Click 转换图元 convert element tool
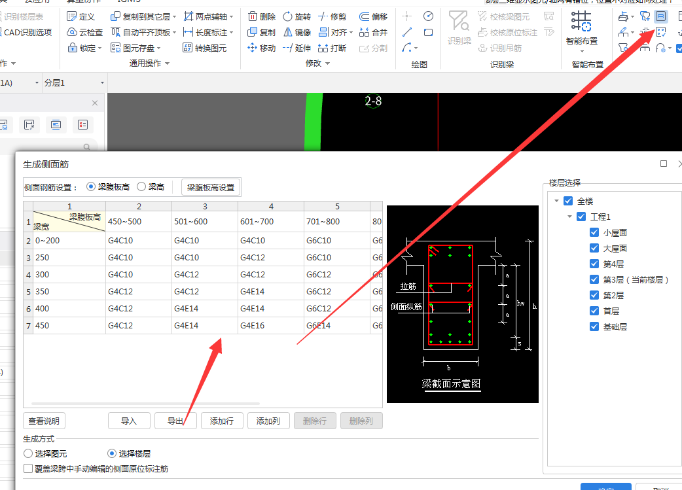The height and width of the screenshot is (490, 682). tap(204, 48)
